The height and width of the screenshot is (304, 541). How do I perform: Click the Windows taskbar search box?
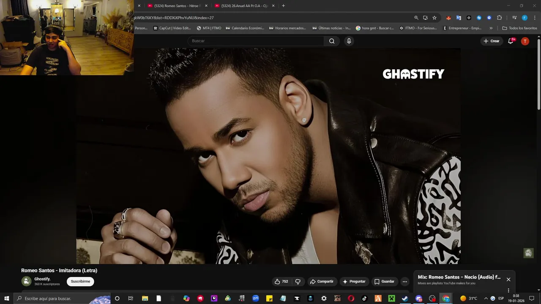(x=63, y=299)
